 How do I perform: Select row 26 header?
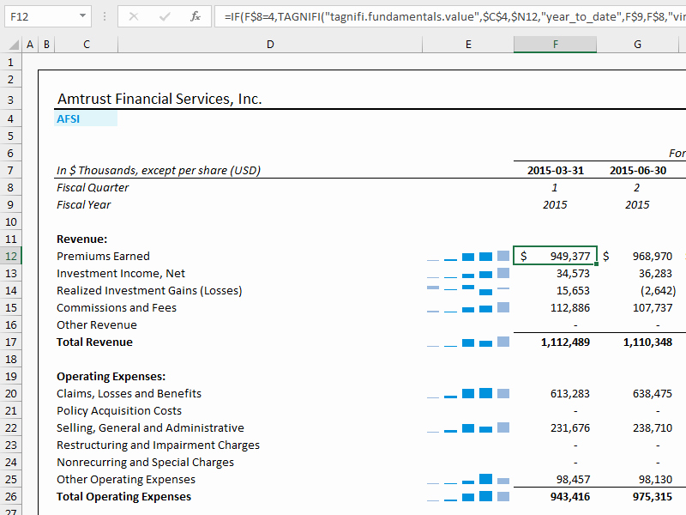click(10, 497)
